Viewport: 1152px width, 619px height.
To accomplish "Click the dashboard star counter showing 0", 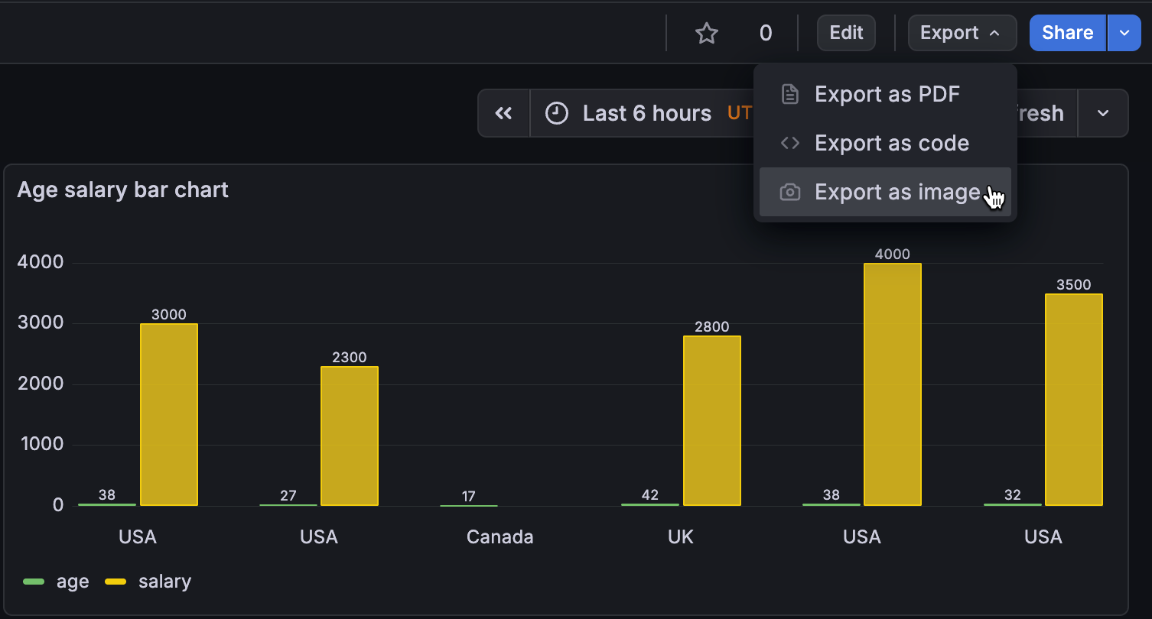I will pyautogui.click(x=765, y=33).
